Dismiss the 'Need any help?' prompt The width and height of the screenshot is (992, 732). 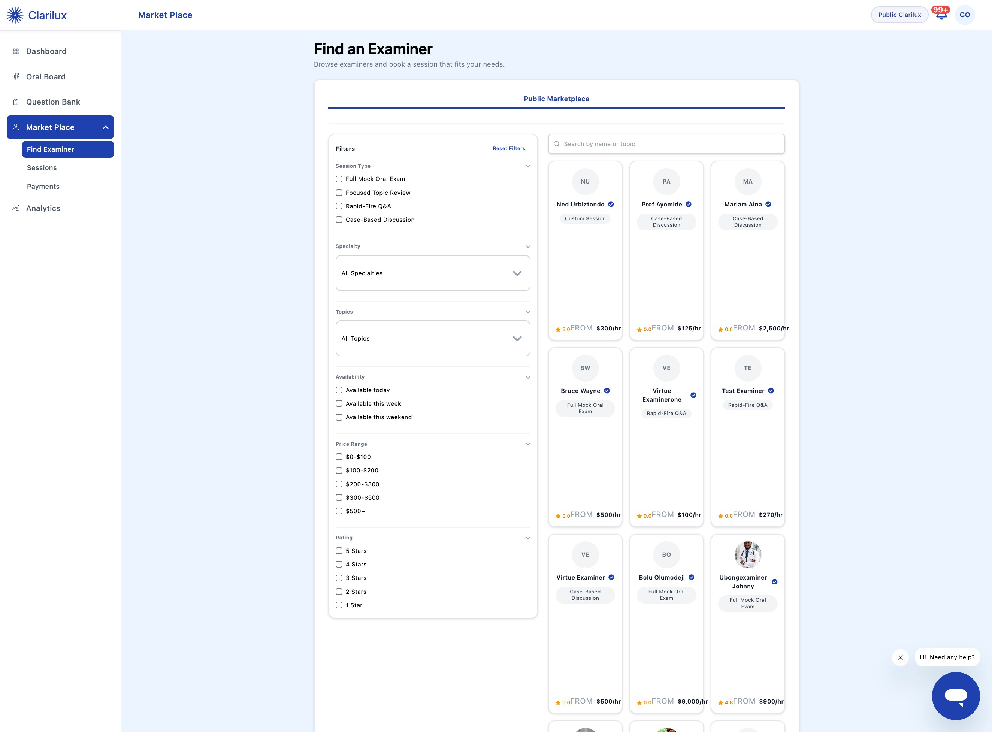[900, 657]
